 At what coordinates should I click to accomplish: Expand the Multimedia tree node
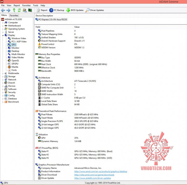(3, 73)
